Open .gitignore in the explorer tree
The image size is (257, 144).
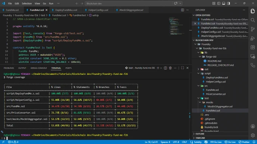(x=210, y=119)
